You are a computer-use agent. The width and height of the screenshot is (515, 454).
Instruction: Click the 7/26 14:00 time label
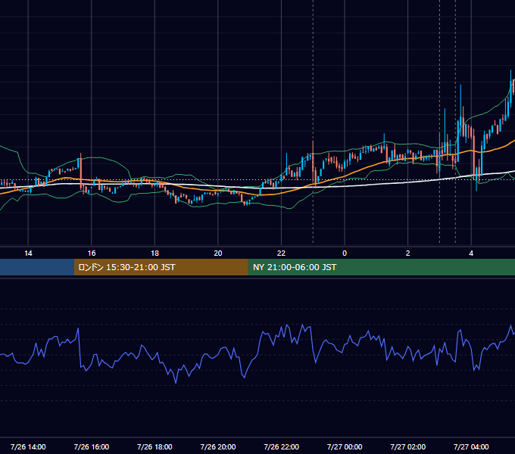28,446
